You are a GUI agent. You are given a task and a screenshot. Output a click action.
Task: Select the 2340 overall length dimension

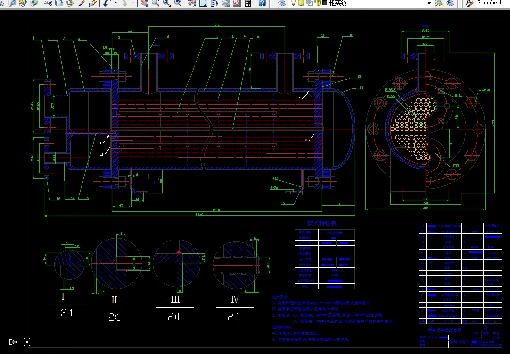tap(199, 214)
